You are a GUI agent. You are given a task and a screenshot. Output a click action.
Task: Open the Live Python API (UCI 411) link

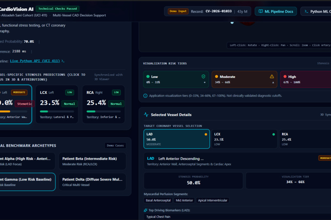point(35,61)
